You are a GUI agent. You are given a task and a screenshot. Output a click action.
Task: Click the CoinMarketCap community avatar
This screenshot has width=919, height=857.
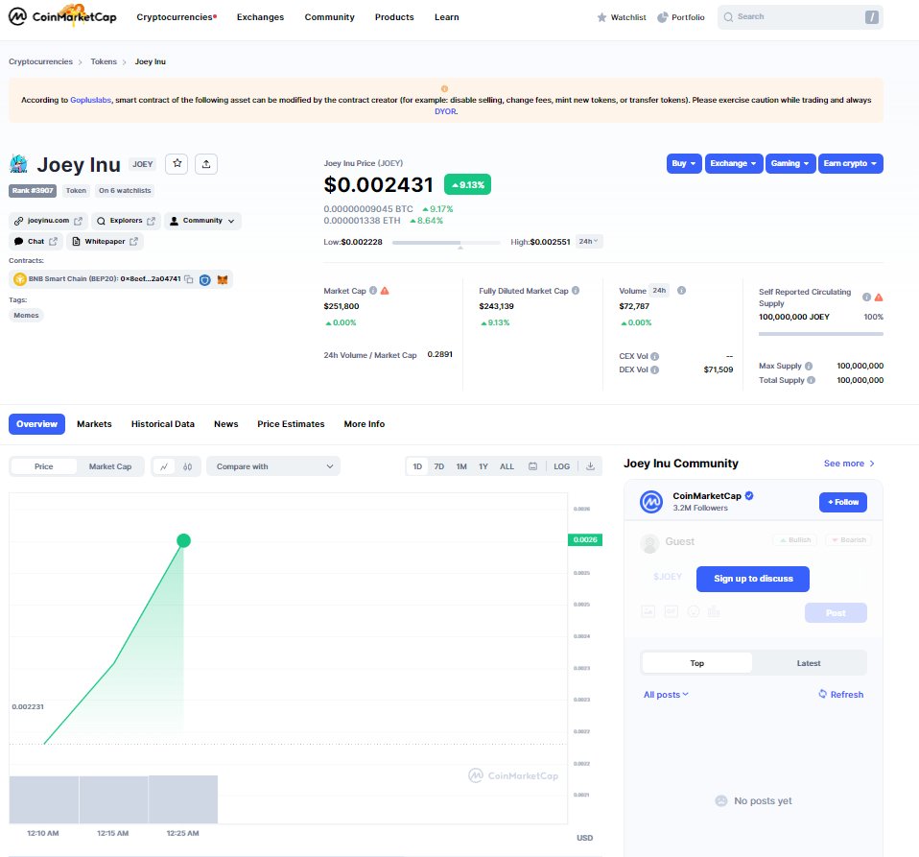651,502
